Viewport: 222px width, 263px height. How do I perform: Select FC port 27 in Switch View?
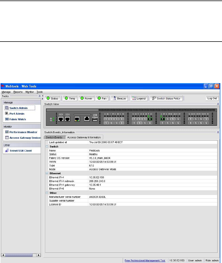pyautogui.click(x=178, y=123)
